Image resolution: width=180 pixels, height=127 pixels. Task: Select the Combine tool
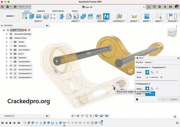click(83, 16)
